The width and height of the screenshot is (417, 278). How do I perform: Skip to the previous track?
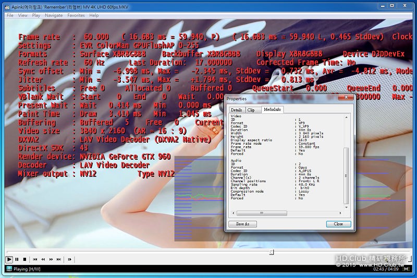(35, 259)
